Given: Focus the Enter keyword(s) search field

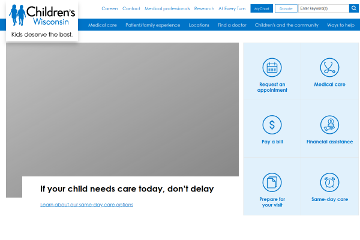Looking at the screenshot, I should (324, 8).
